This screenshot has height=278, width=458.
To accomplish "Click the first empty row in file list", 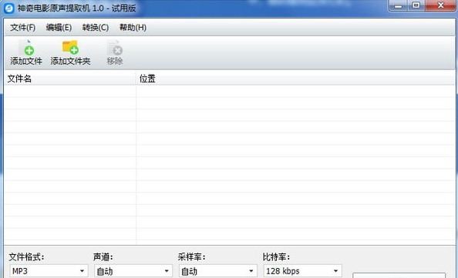I will [230, 91].
